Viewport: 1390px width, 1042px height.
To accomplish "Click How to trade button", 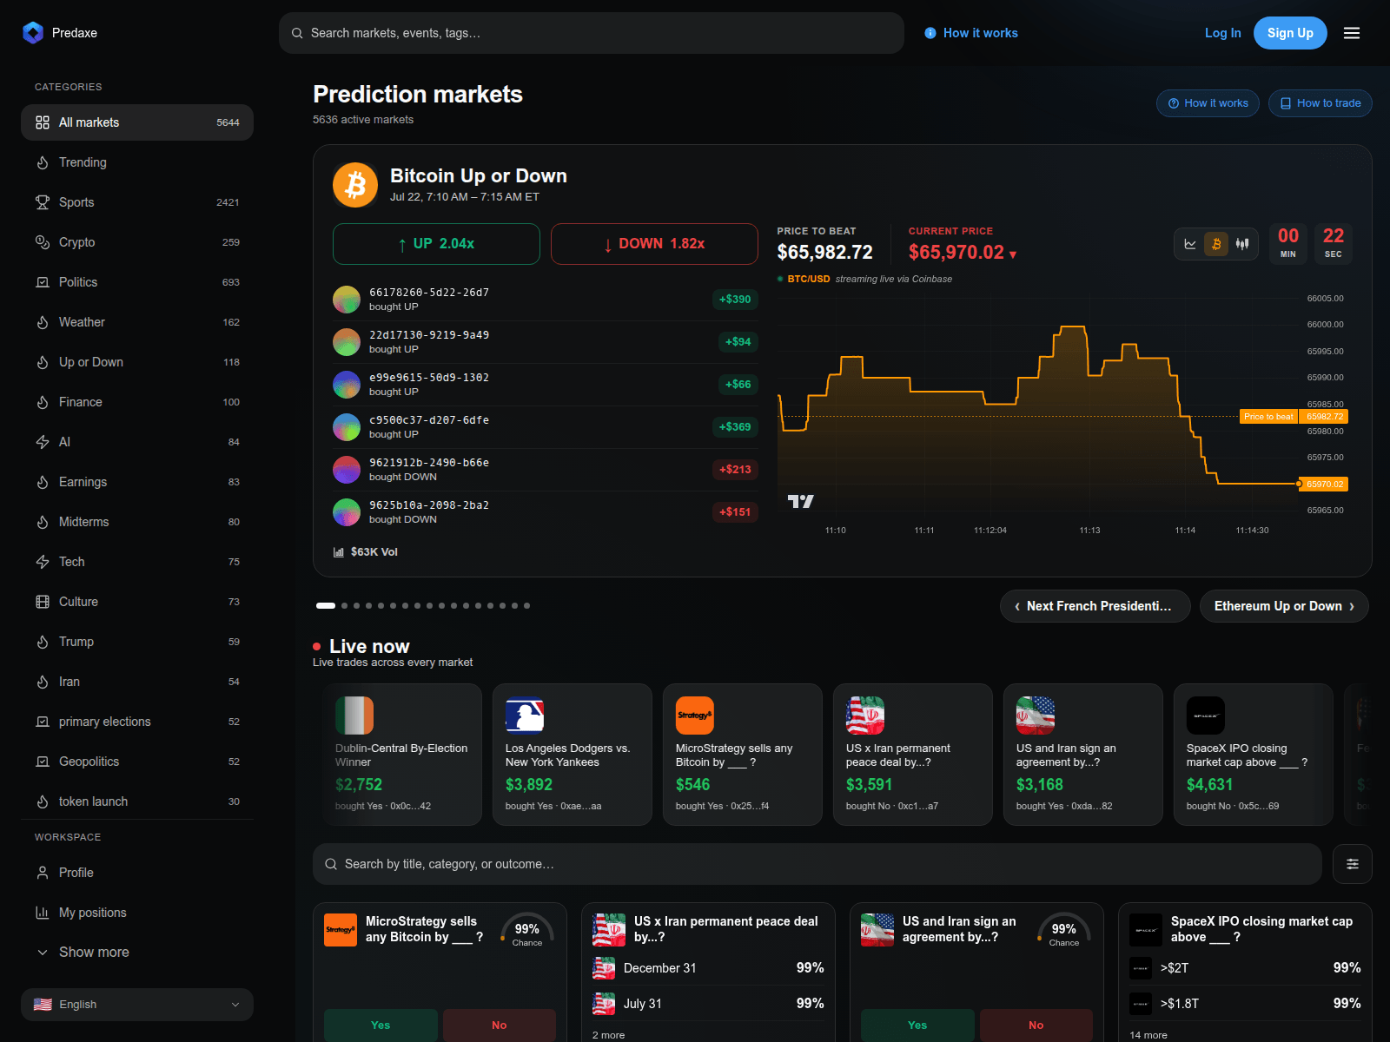I will pos(1320,103).
